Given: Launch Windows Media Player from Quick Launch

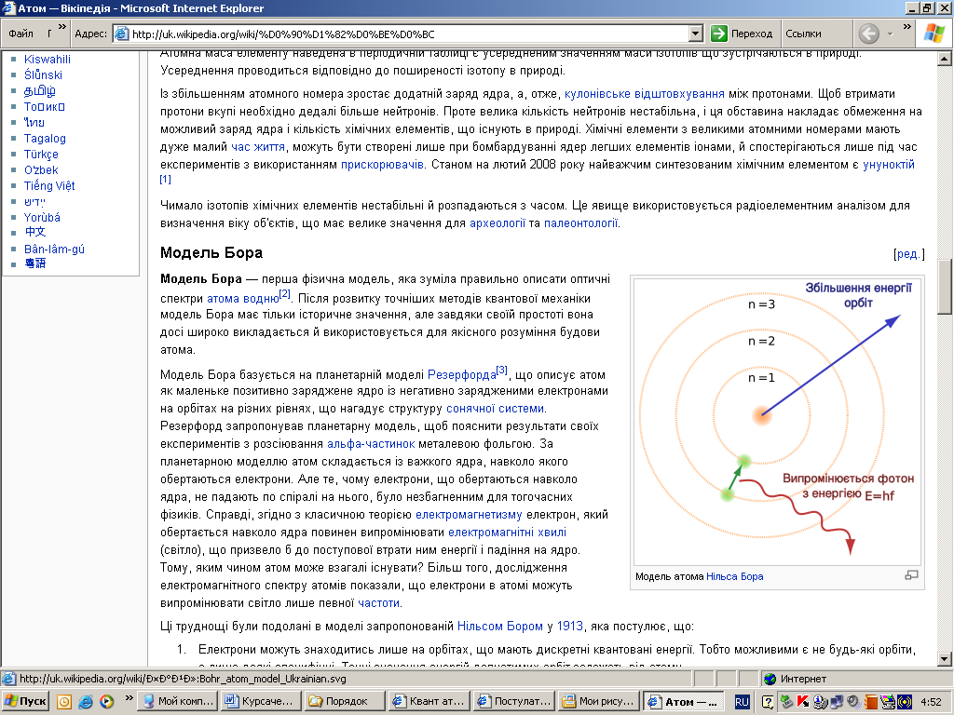Looking at the screenshot, I should (x=106, y=702).
